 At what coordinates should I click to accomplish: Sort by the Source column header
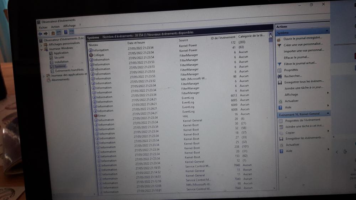click(183, 40)
